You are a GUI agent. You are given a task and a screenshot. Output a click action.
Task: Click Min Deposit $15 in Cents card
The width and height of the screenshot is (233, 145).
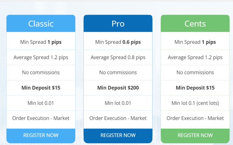(x=195, y=88)
